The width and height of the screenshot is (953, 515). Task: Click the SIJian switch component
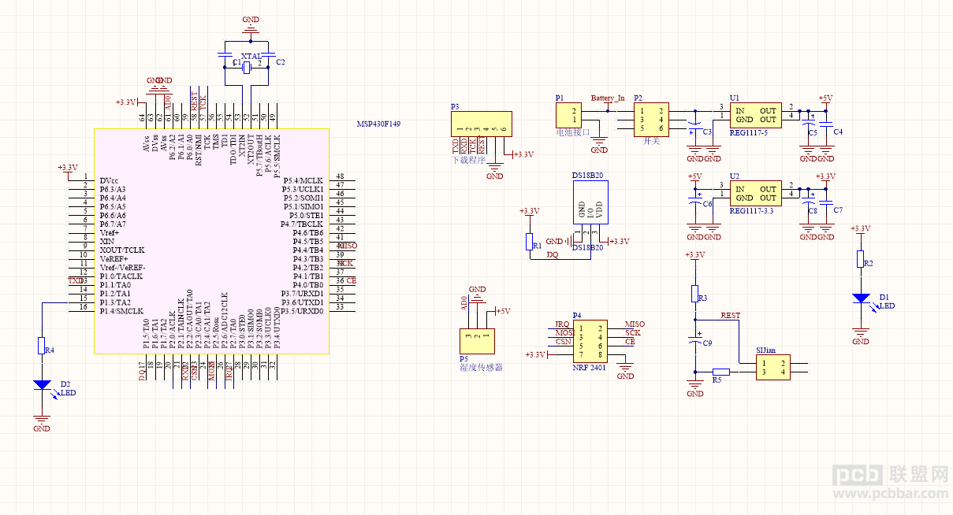(773, 368)
